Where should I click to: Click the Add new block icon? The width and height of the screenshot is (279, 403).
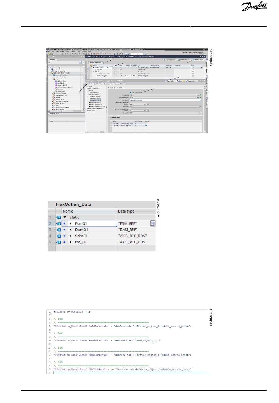[x=56, y=81]
